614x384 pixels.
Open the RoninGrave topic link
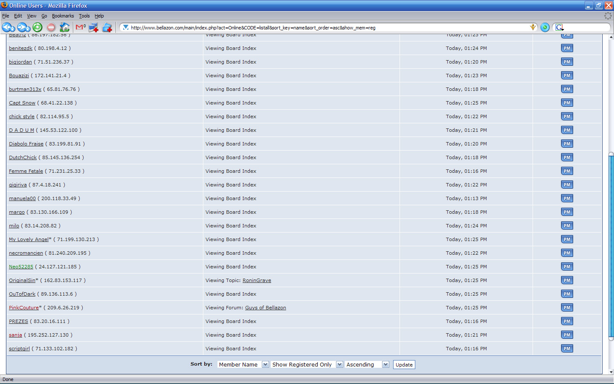click(257, 280)
